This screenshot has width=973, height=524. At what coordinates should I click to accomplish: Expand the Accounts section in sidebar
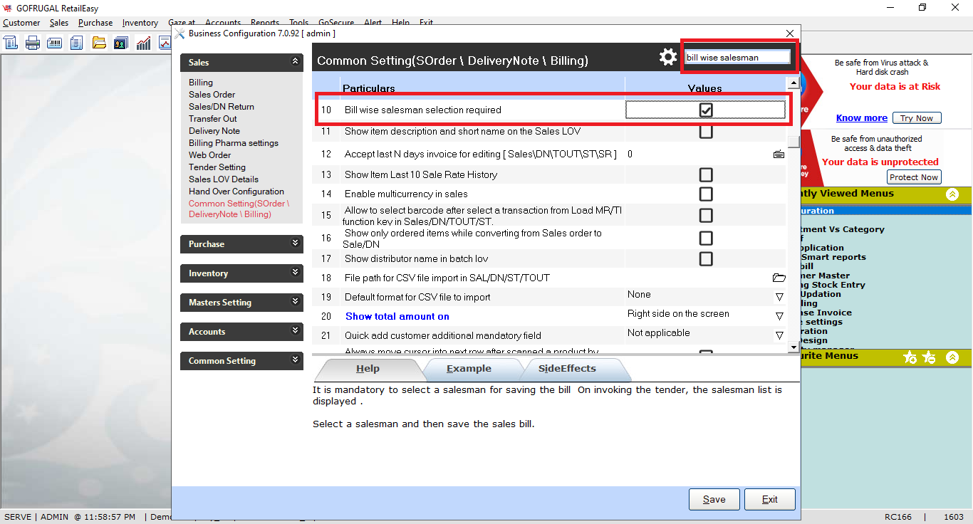pyautogui.click(x=296, y=331)
